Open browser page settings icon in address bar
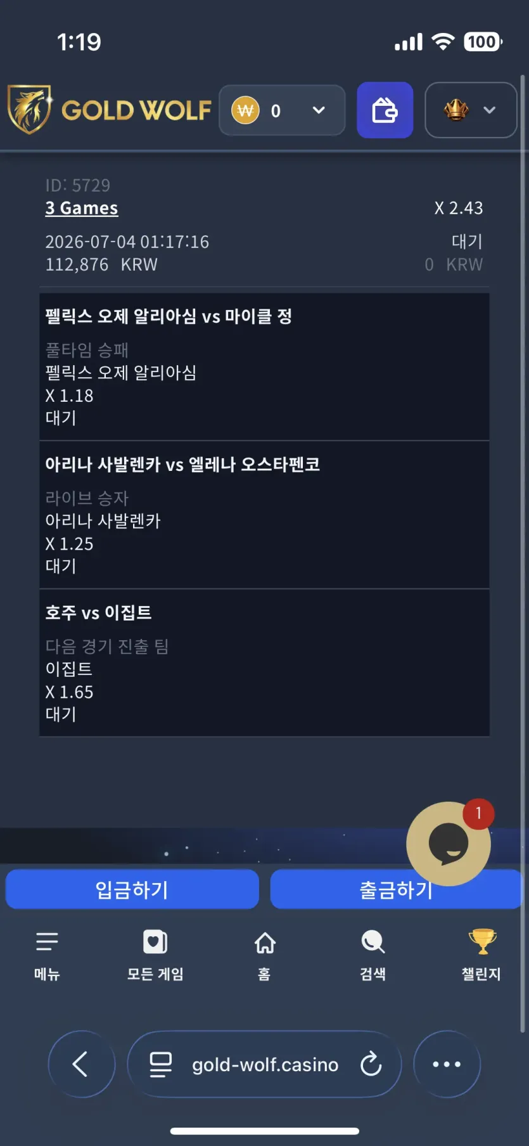 click(x=161, y=1064)
